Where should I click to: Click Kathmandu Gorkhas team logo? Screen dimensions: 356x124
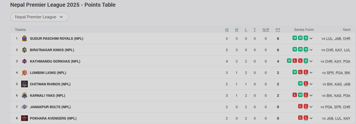[24, 61]
